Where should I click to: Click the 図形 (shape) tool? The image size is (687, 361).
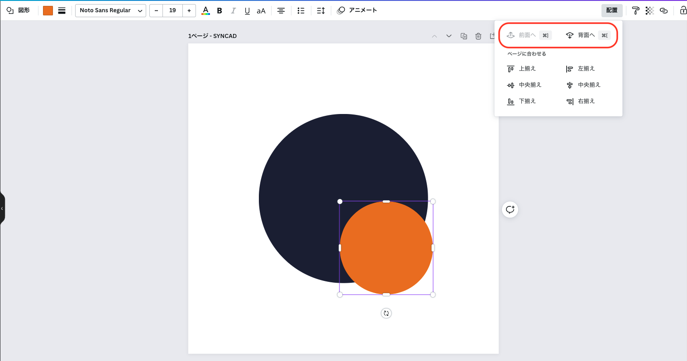(x=19, y=10)
